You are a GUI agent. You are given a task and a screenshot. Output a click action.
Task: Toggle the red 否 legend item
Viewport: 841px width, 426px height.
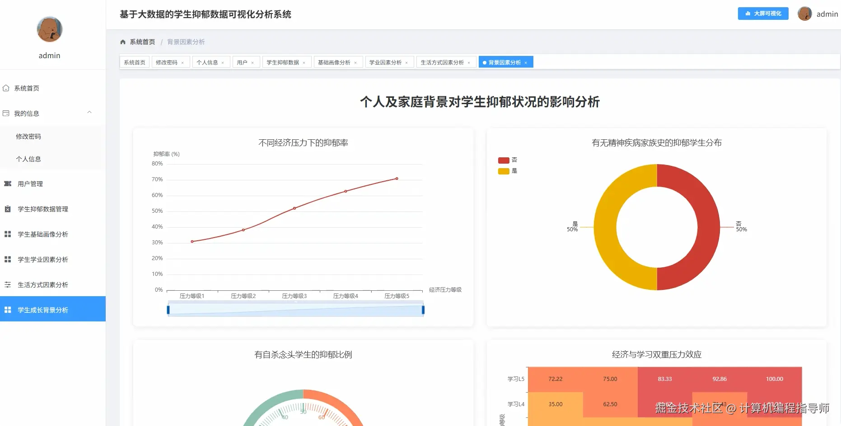508,160
